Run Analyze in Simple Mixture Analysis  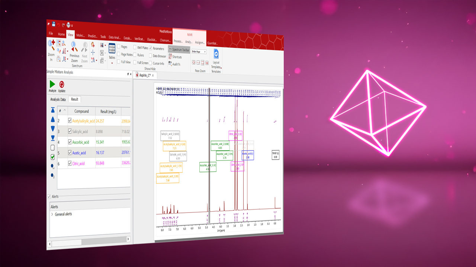(52, 85)
